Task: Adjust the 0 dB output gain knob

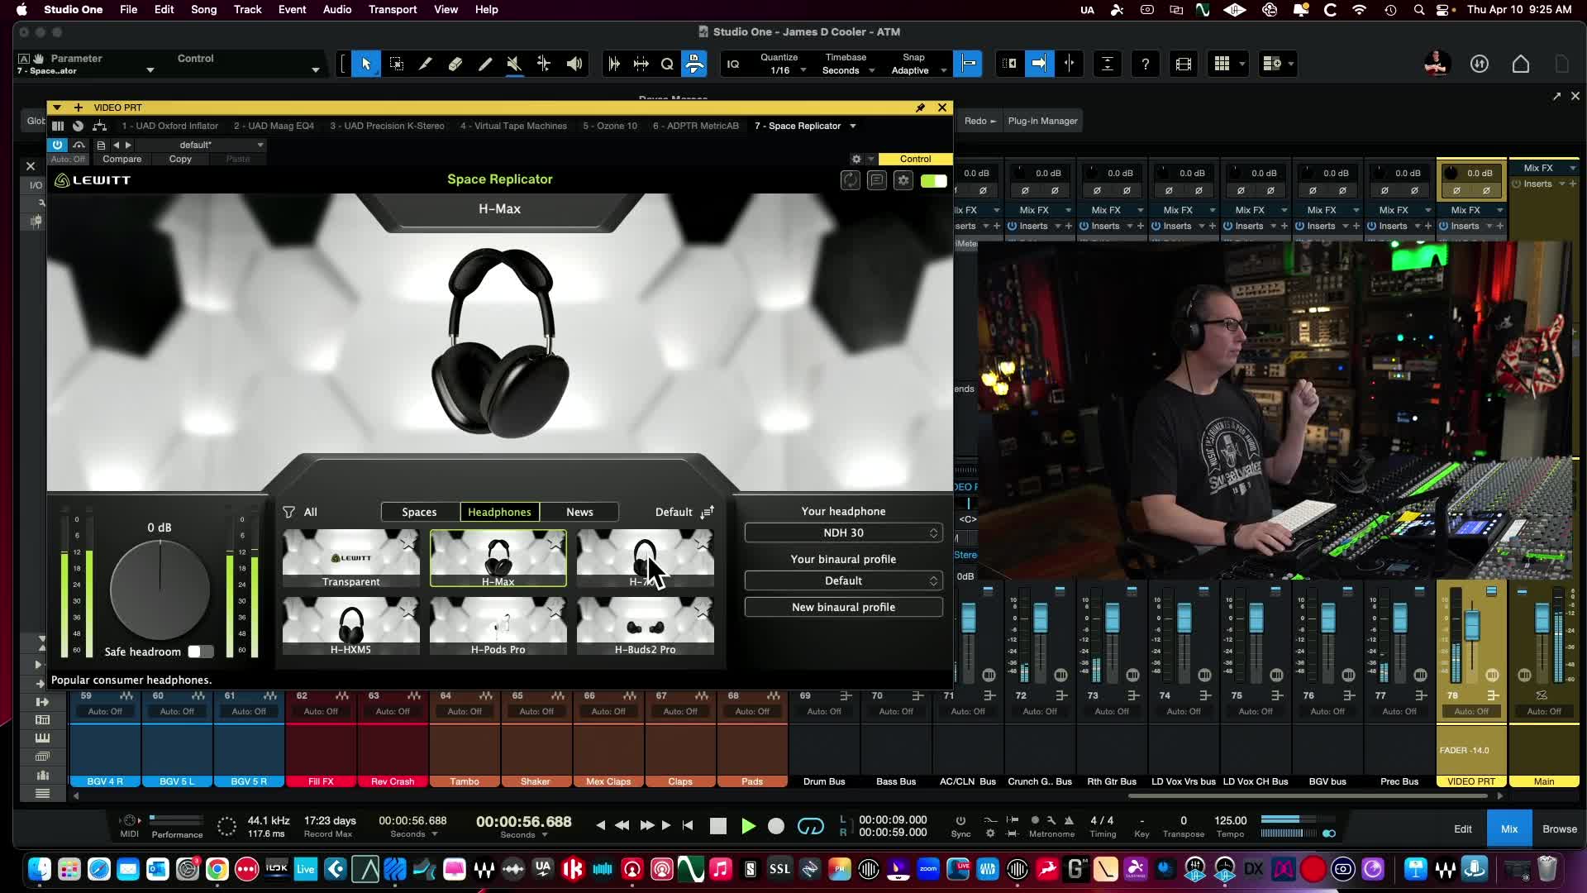Action: coord(160,590)
